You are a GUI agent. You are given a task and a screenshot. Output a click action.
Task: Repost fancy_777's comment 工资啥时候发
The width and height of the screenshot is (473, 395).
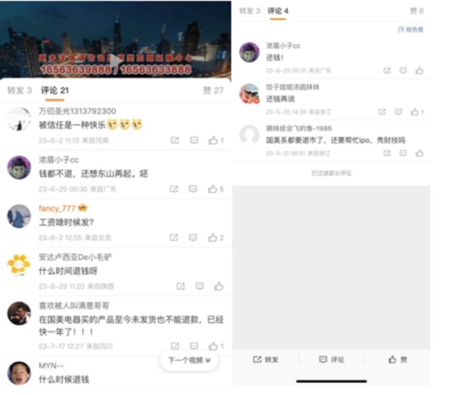tap(173, 237)
